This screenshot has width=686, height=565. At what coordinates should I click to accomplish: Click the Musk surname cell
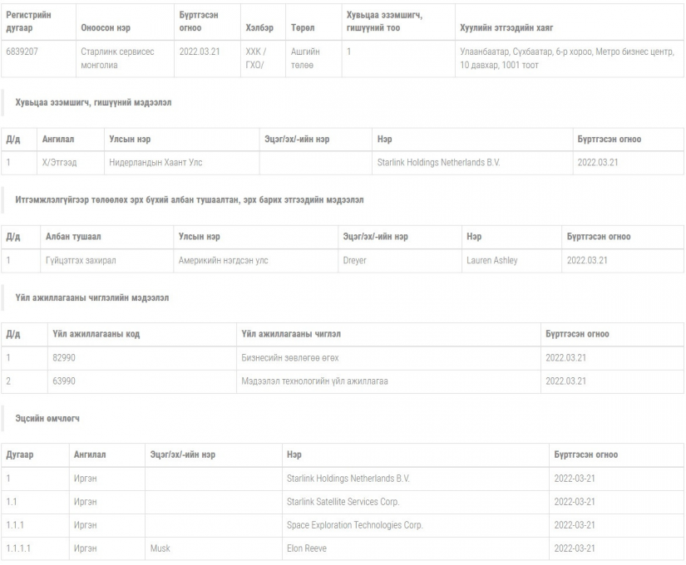click(160, 548)
